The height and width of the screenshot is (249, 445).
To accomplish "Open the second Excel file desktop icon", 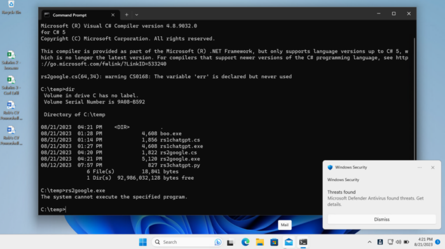I will click(11, 85).
